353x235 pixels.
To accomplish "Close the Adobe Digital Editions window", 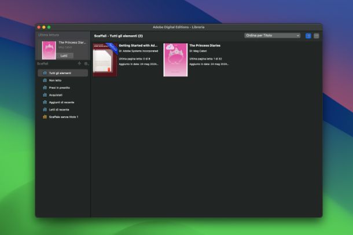I will click(39, 27).
